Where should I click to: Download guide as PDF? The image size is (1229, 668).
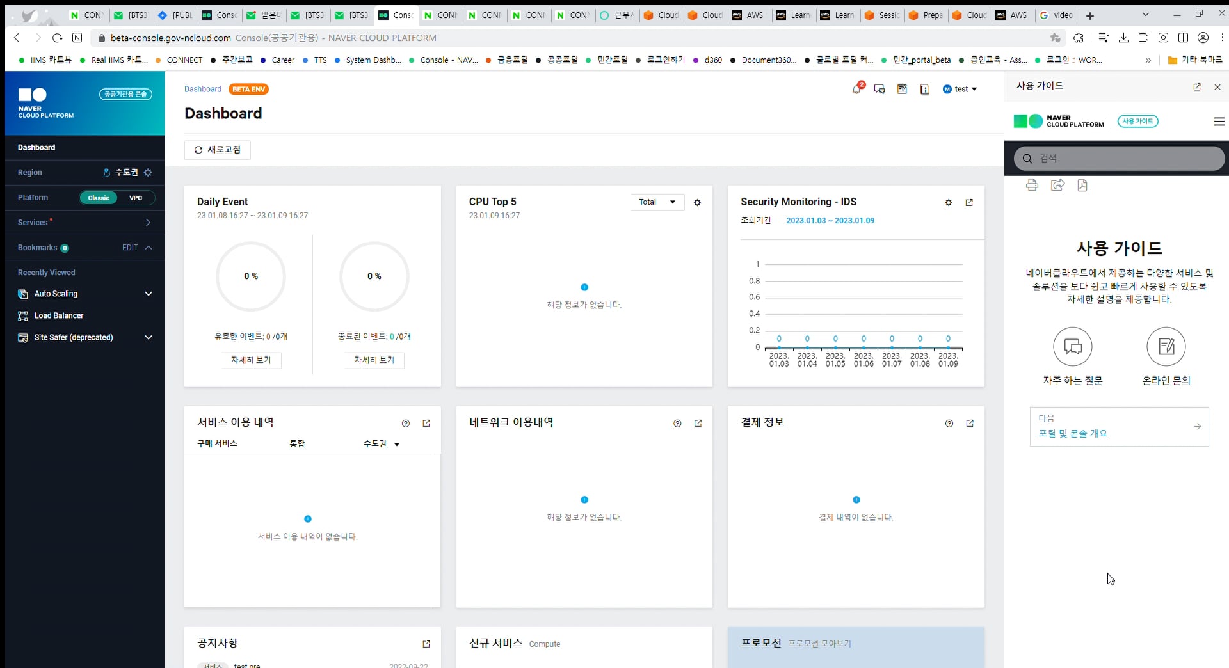tap(1082, 185)
